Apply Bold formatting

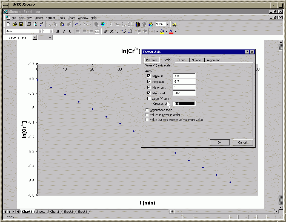click(x=58, y=31)
